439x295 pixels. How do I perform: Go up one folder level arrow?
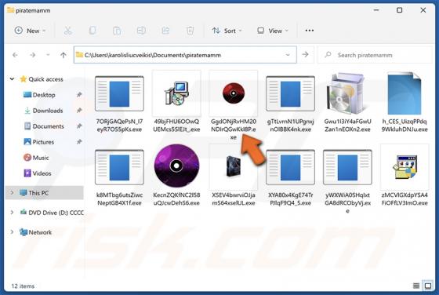pyautogui.click(x=63, y=55)
